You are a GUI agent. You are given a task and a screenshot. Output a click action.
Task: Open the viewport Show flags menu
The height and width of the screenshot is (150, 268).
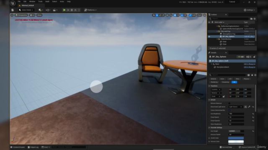point(39,15)
